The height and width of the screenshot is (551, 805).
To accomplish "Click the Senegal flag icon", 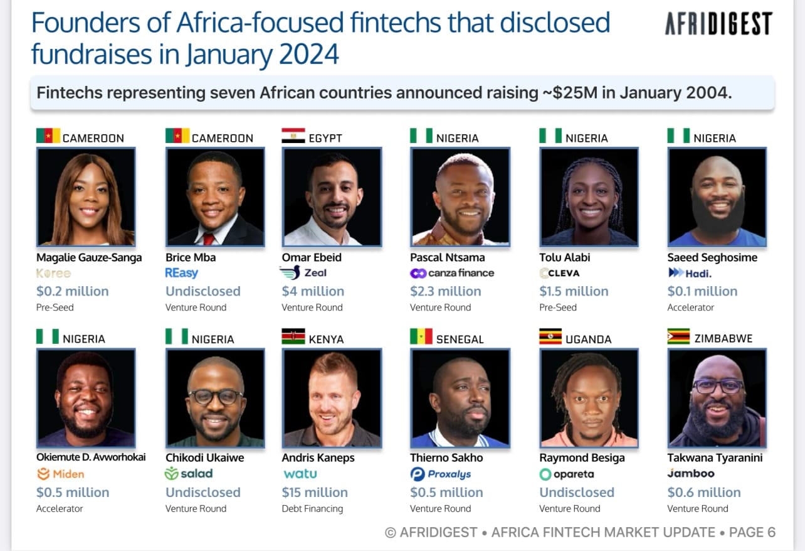I will 421,336.
